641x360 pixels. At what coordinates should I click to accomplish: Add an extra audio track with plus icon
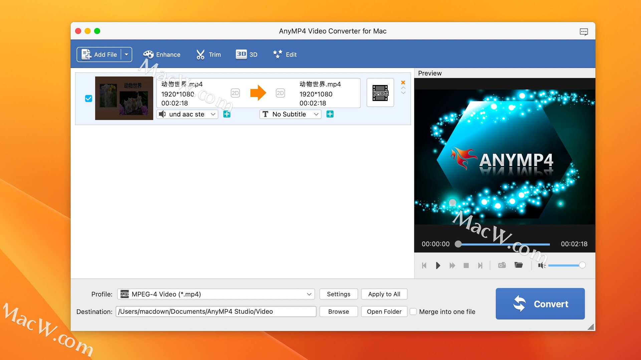(227, 114)
